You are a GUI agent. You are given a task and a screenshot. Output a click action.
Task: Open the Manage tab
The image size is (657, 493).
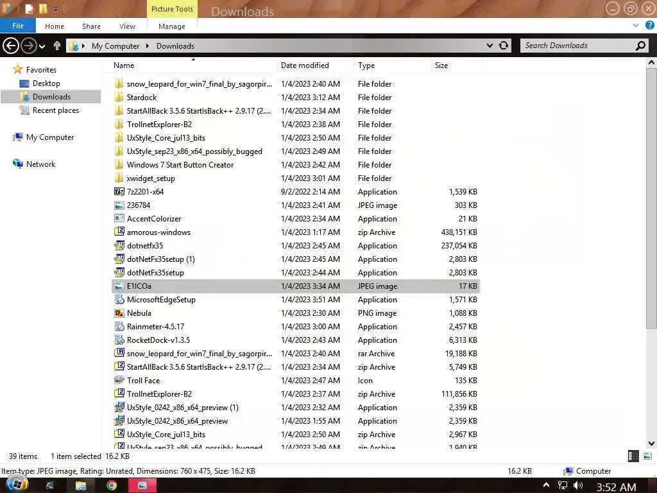(172, 26)
